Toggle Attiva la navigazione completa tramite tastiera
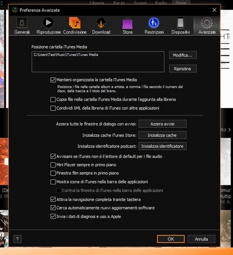This screenshot has width=233, height=255. (53, 200)
